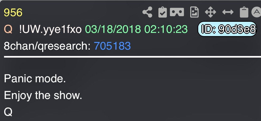The width and height of the screenshot is (261, 121).
Task: Click the ID: 90d3e8 badge
Action: [x=227, y=29]
